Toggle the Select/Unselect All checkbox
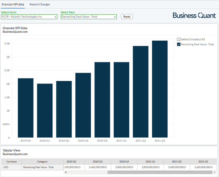219x177 pixels. pyautogui.click(x=179, y=39)
